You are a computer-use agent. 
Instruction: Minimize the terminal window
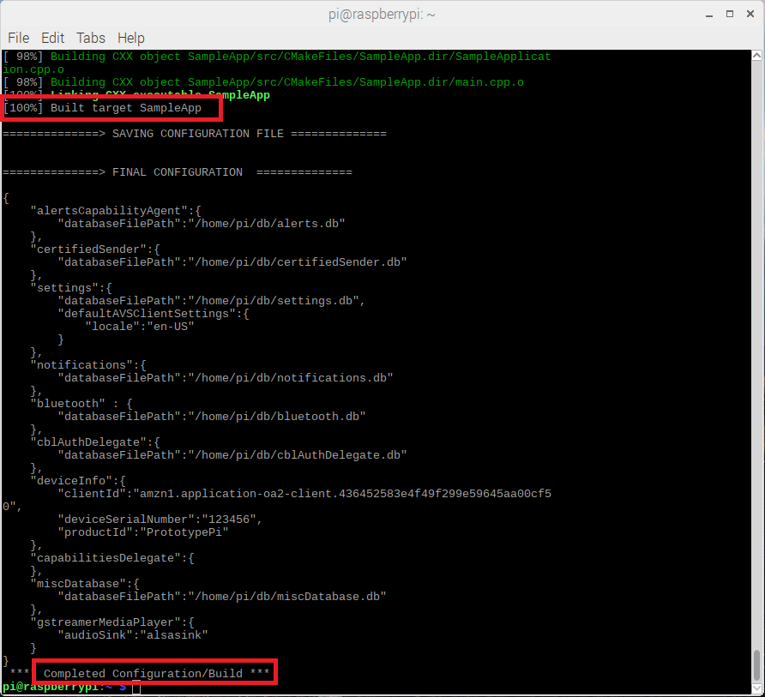[709, 15]
